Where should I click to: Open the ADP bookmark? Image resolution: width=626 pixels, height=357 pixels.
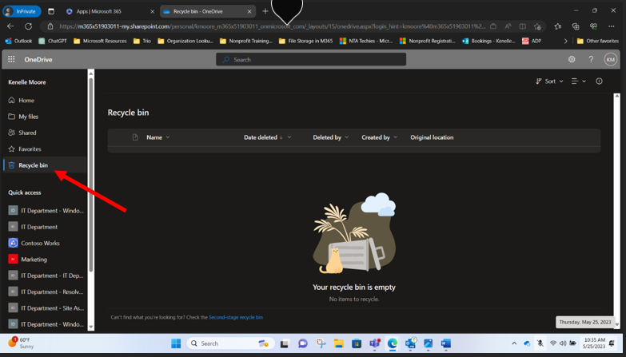click(532, 41)
